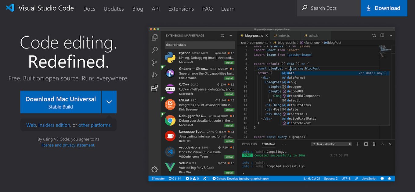Click Download Mac Universal Stable Build
Screen dimensions: 415x192
[60, 102]
